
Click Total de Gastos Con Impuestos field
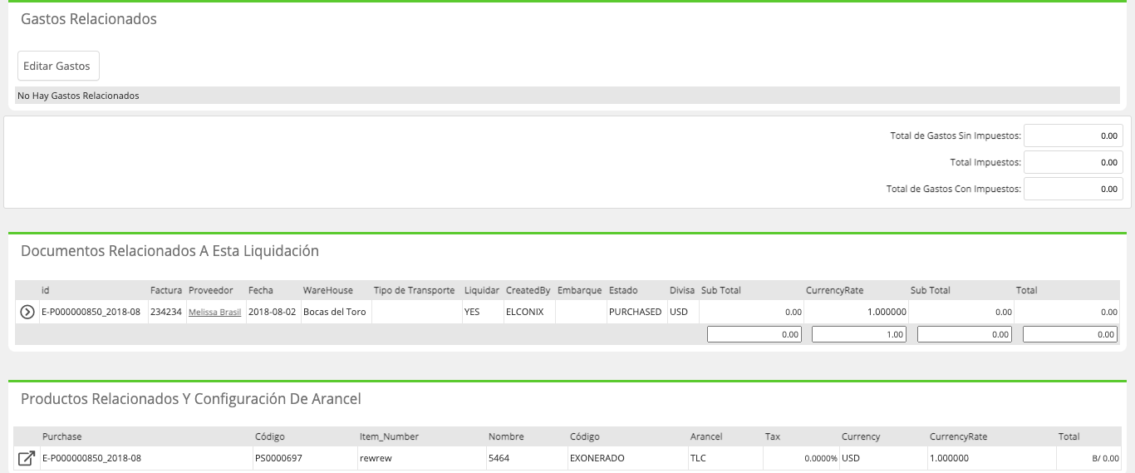pos(1074,189)
